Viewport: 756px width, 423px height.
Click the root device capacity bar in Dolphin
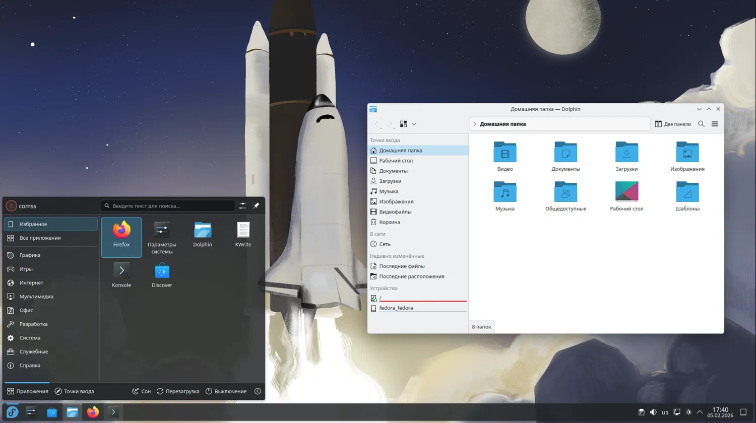(x=423, y=301)
